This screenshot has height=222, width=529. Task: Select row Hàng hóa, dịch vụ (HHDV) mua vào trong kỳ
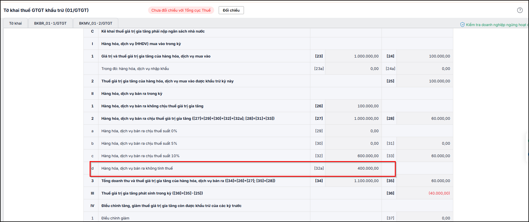[268, 44]
